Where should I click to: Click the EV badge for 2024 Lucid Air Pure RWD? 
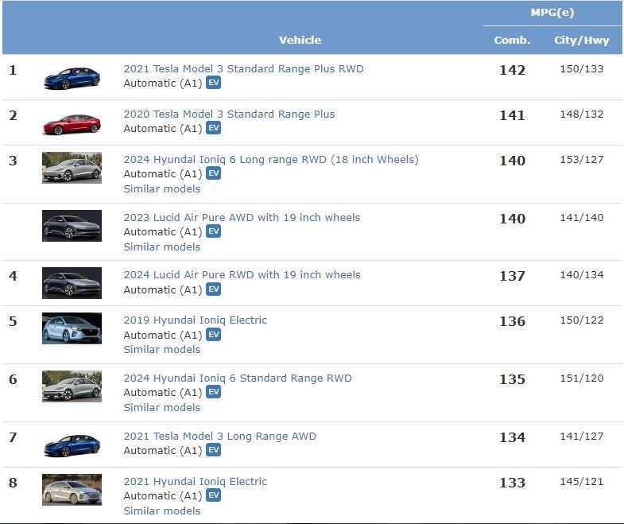pos(213,289)
